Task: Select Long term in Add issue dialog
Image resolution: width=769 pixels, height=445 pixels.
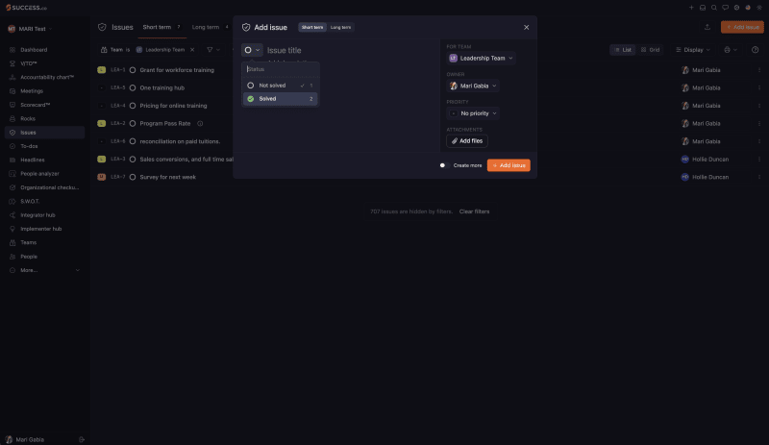Action: [340, 28]
